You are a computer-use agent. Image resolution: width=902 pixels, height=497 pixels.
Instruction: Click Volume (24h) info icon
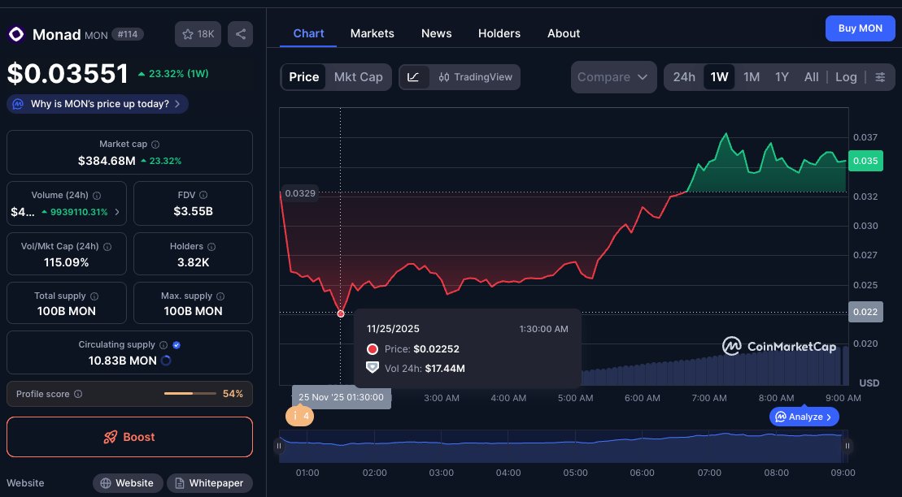(x=97, y=196)
